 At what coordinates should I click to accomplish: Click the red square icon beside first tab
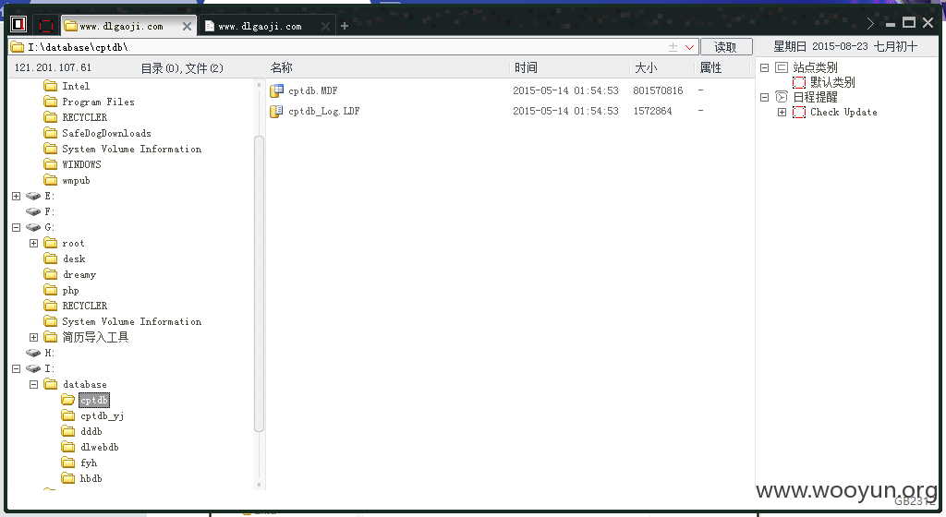click(x=46, y=25)
